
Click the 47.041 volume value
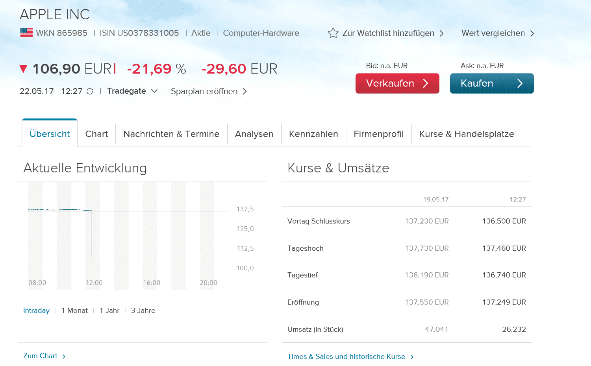(437, 329)
